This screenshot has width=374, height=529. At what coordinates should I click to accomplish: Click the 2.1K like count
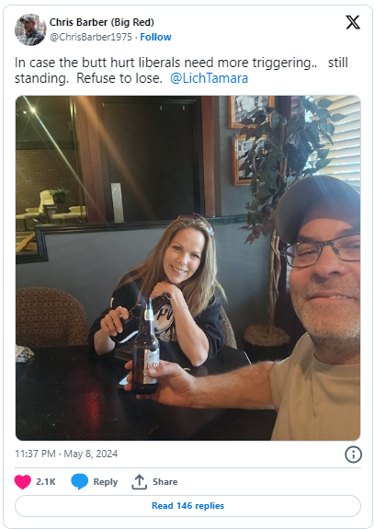(46, 481)
